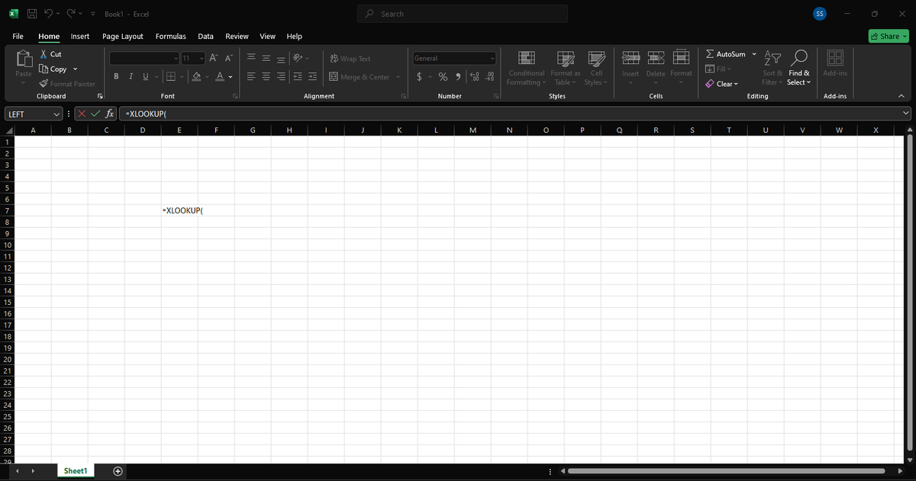Open the Number Format dropdown
The width and height of the screenshot is (916, 481).
(x=493, y=58)
